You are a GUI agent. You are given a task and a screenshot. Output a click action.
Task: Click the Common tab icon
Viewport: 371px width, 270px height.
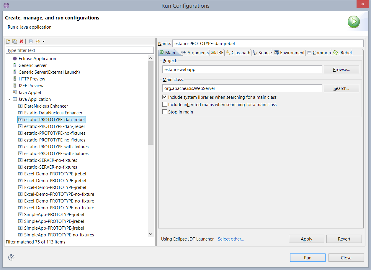coord(309,52)
